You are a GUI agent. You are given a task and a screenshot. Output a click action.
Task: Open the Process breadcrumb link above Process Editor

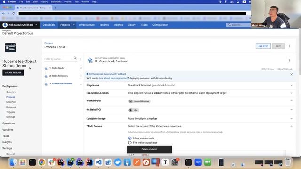click(48, 43)
